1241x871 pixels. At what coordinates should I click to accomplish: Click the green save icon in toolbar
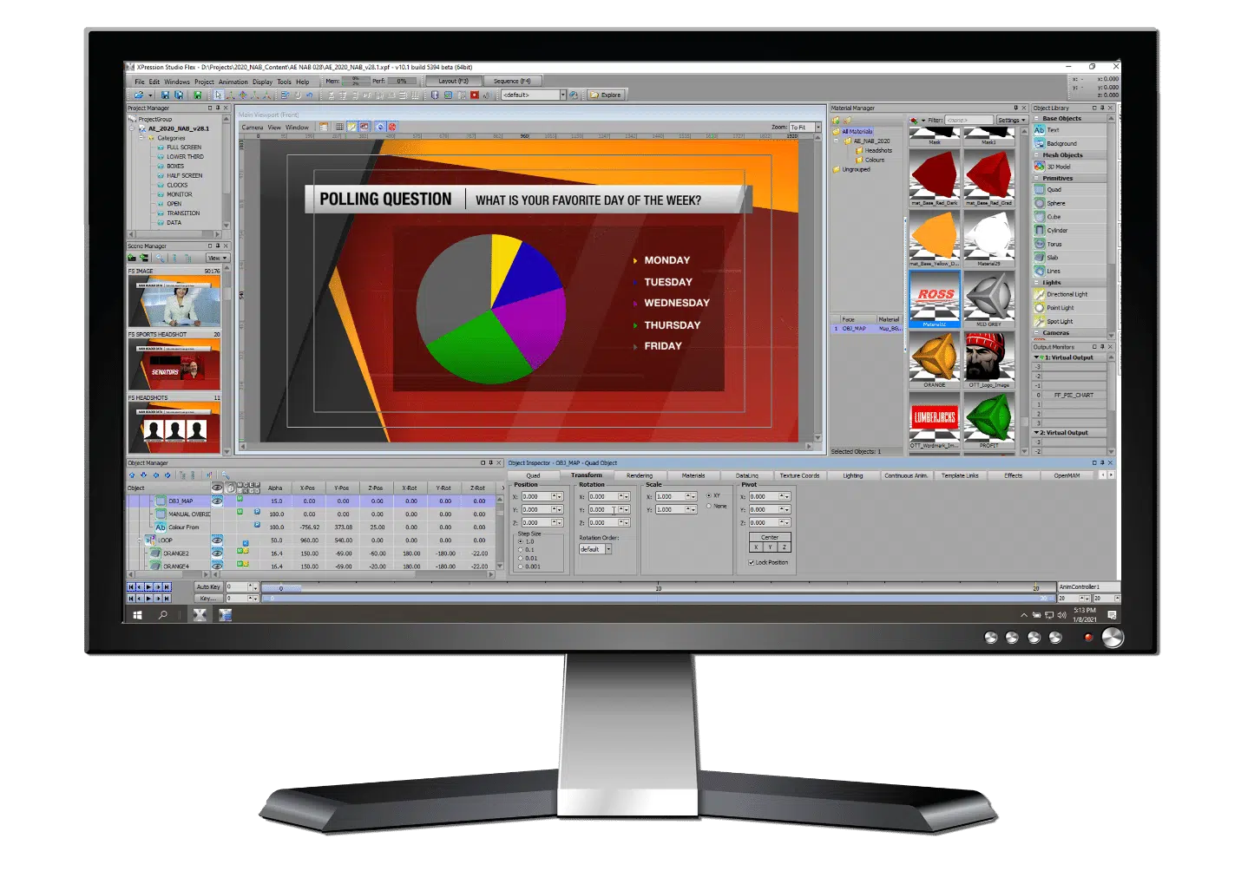coord(198,95)
